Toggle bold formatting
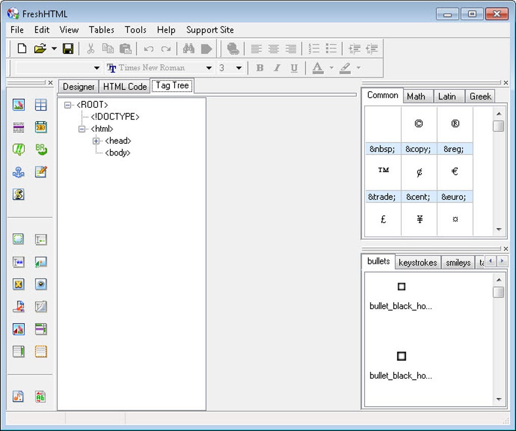Viewport: 516px width, 431px height. (260, 68)
